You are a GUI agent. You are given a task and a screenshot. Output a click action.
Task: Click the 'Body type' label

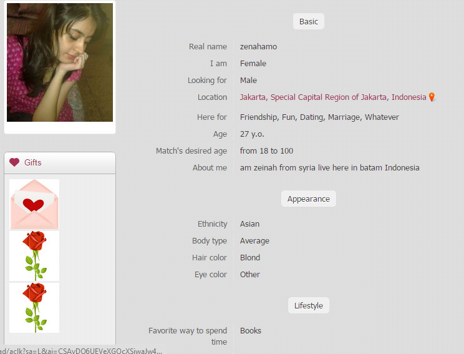[209, 241]
